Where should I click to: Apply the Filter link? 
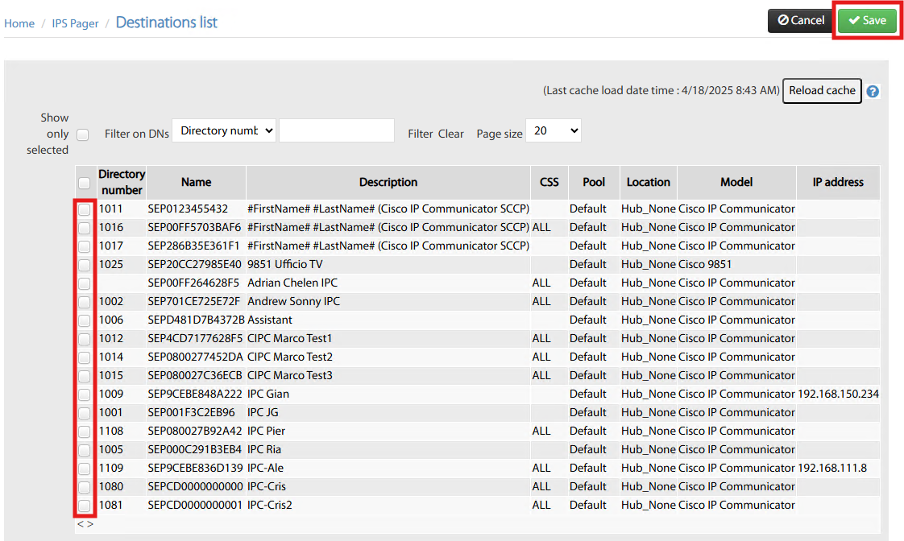(420, 134)
